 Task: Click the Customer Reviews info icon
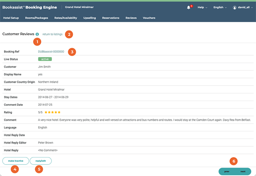[x=37, y=34]
